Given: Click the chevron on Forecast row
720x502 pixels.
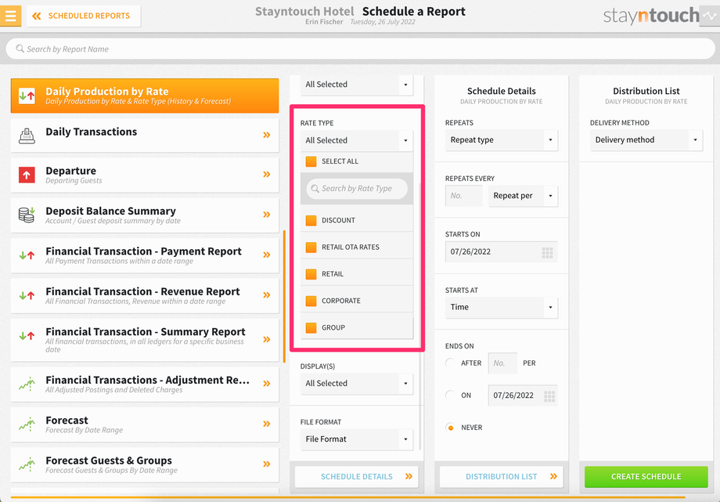Looking at the screenshot, I should pos(266,424).
